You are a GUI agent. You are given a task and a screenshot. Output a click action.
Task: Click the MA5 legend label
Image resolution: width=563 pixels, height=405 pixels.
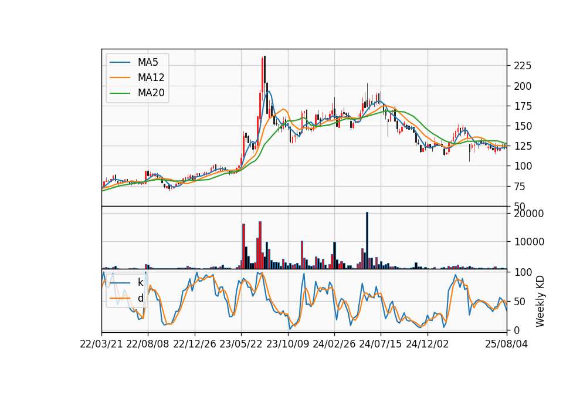click(148, 62)
